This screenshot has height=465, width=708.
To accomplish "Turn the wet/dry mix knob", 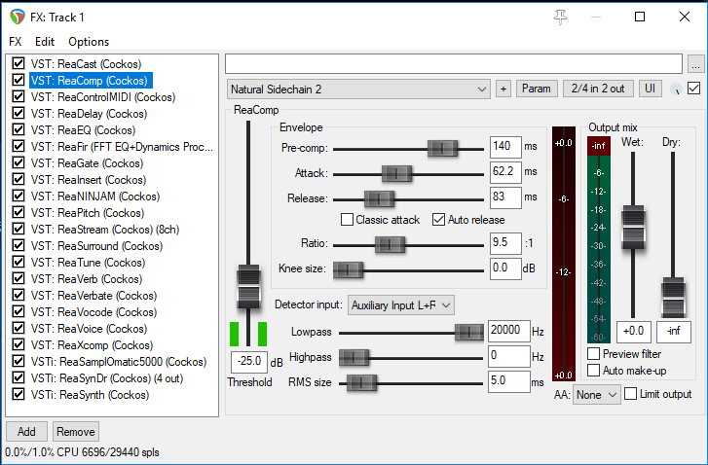I will [x=676, y=89].
